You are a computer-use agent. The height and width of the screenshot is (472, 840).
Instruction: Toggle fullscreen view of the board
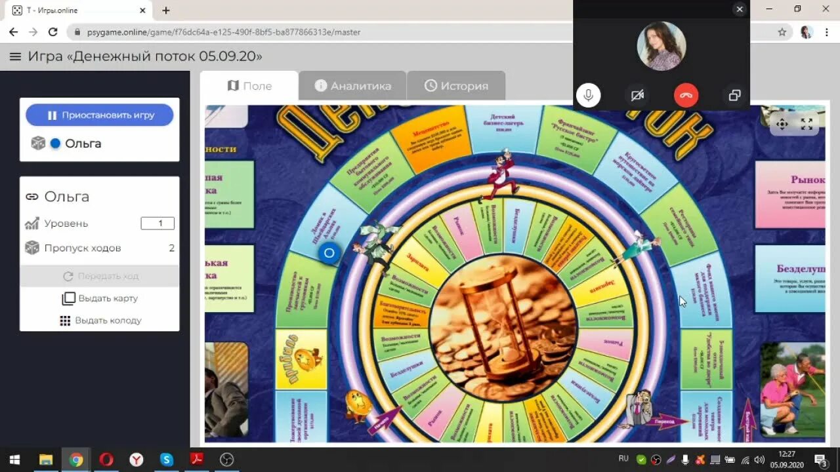pyautogui.click(x=807, y=124)
